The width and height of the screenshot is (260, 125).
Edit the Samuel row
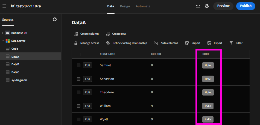tap(87, 66)
